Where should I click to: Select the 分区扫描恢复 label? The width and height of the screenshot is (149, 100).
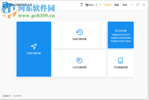[x=80, y=67]
